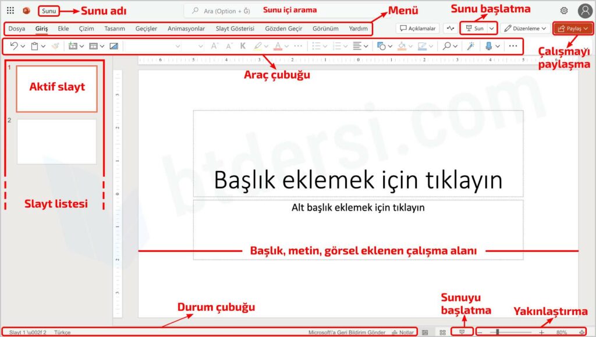Click the Undo icon on the toolbar

[15, 46]
